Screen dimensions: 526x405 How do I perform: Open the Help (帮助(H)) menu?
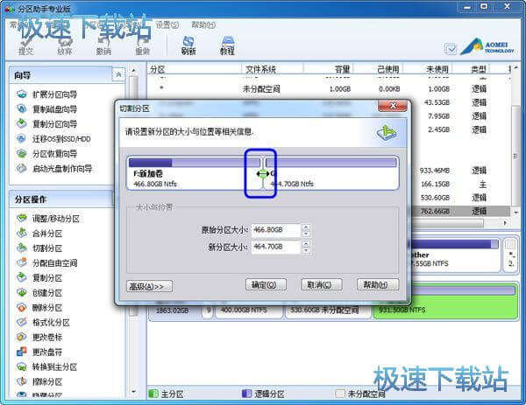(203, 24)
